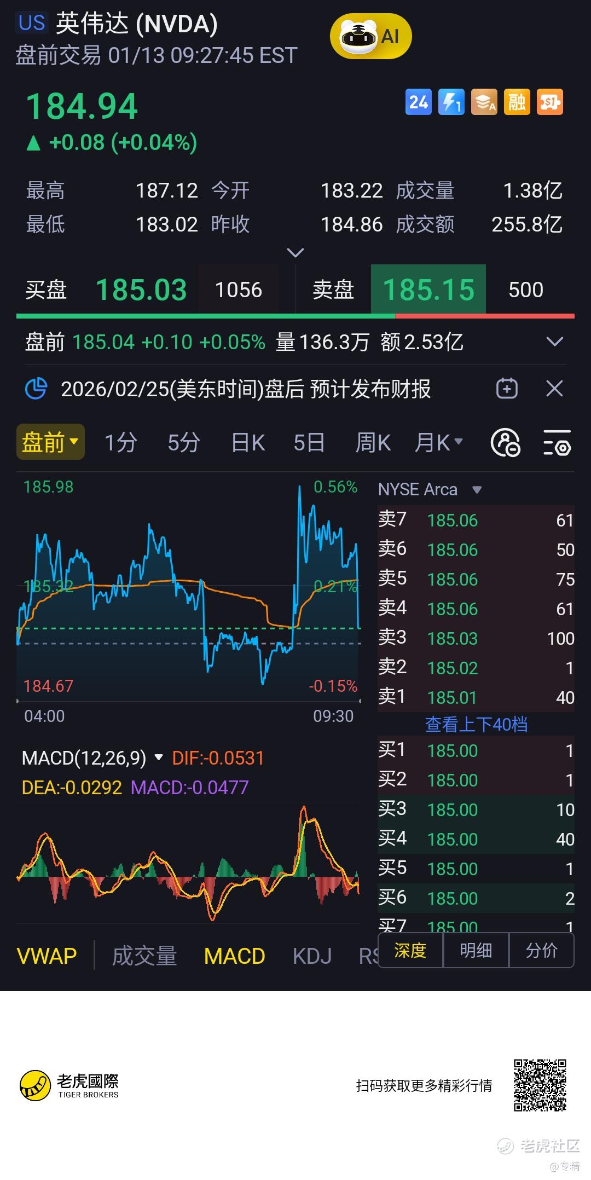Select the 买1 185.00 order row

(x=476, y=750)
